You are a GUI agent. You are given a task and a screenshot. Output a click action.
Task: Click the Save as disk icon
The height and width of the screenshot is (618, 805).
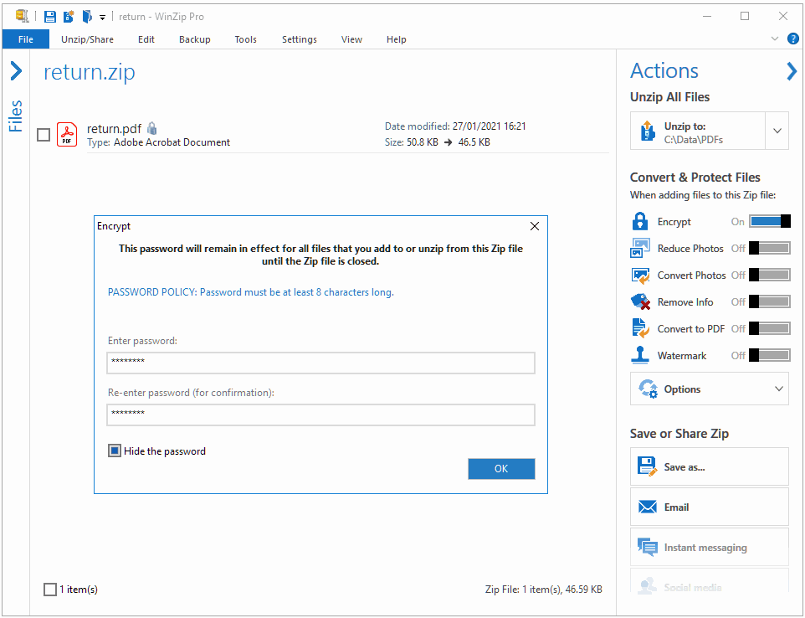(x=647, y=466)
